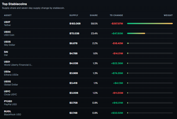Click USDT supply $183.06B
This screenshot has width=177, height=119.
coord(75,24)
